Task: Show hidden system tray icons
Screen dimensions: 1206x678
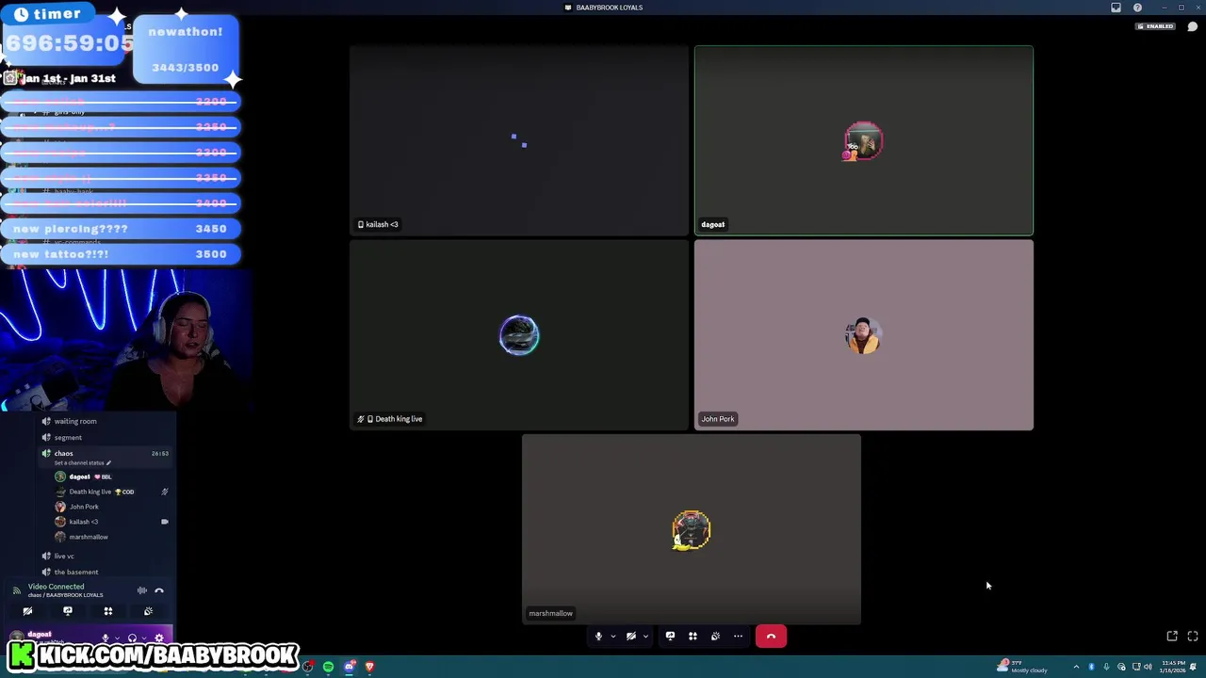Action: coord(1076,667)
